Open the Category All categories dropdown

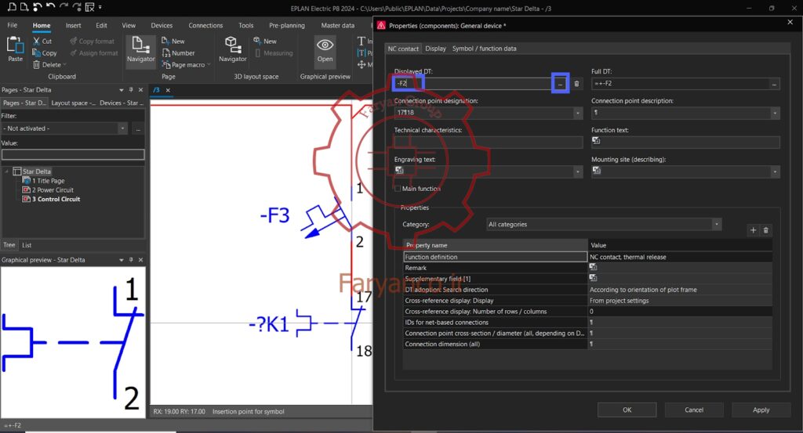[604, 225]
